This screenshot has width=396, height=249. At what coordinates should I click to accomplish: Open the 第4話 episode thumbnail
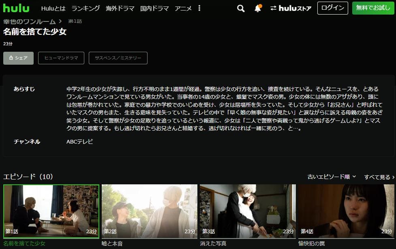click(346, 211)
